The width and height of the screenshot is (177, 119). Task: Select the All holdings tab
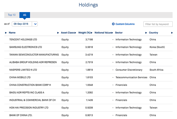pos(25,15)
